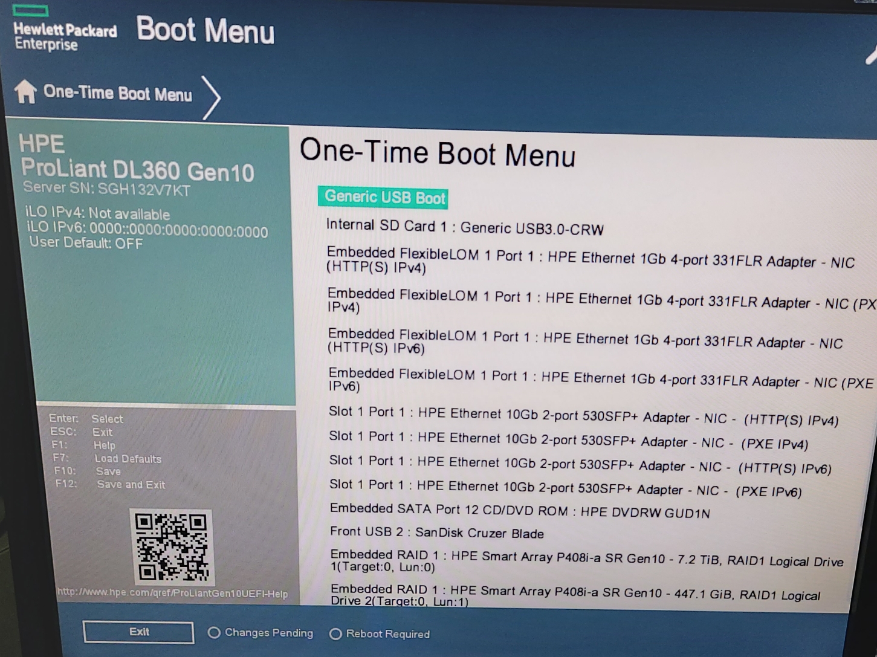Click the Exit button
Screen dimensions: 877x657
(x=138, y=632)
